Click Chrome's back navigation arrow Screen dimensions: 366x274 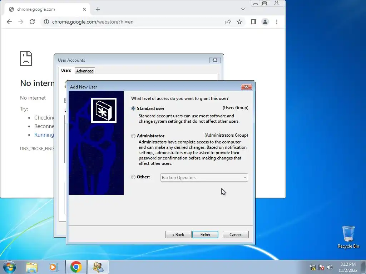9,22
